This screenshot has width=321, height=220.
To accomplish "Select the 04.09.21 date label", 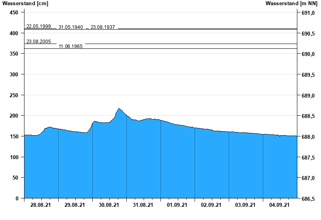I will pos(280,205).
